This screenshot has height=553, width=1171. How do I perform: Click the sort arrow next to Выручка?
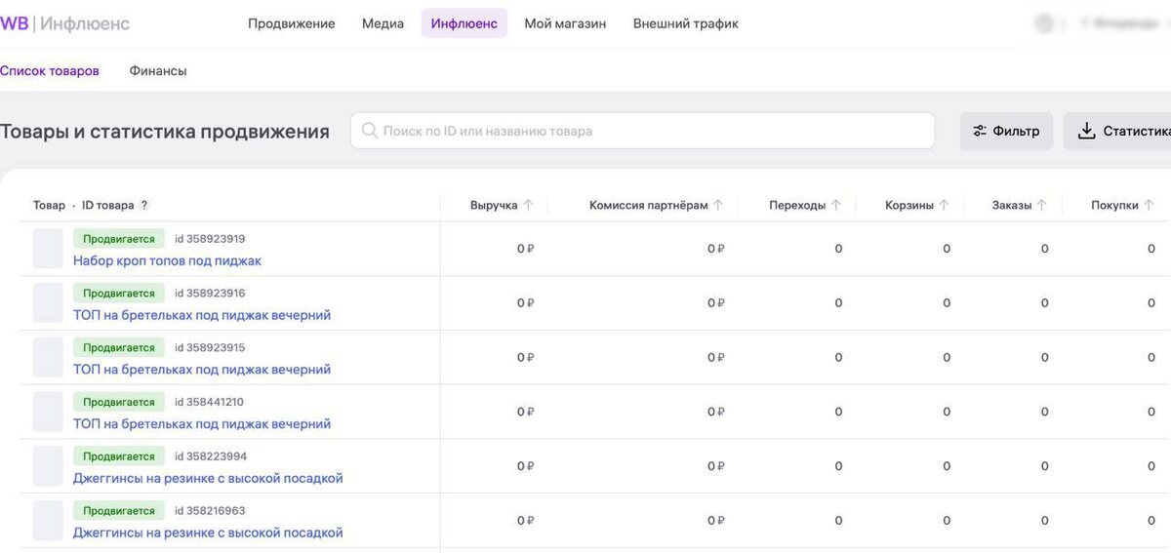click(528, 205)
